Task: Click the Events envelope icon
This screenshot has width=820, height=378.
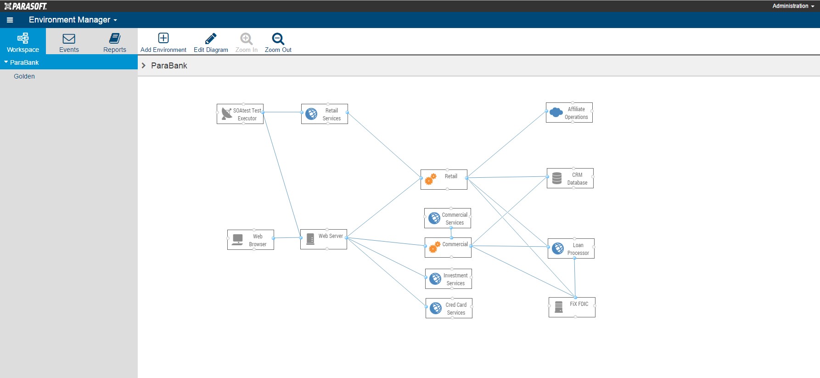Action: point(69,39)
